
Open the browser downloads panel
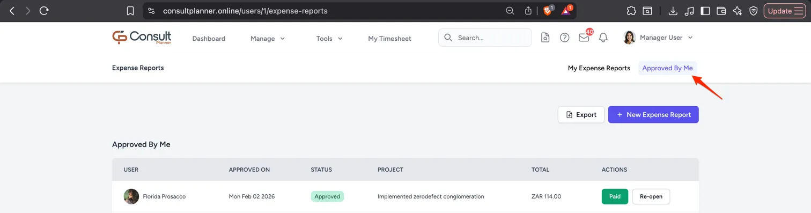pyautogui.click(x=673, y=11)
